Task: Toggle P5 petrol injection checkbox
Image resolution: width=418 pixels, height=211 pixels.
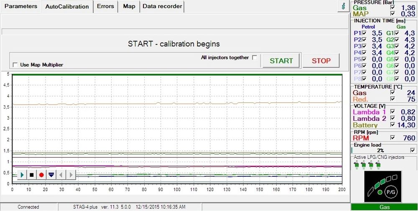Action: (364, 59)
